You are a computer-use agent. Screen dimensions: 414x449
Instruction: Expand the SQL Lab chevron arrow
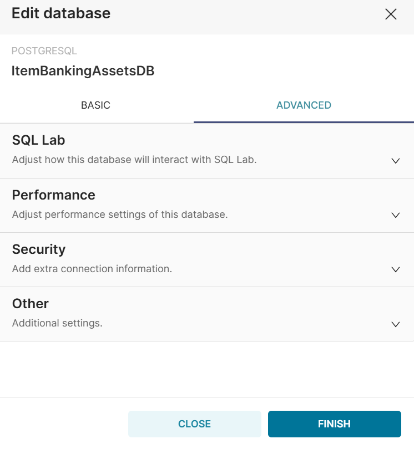click(x=396, y=161)
